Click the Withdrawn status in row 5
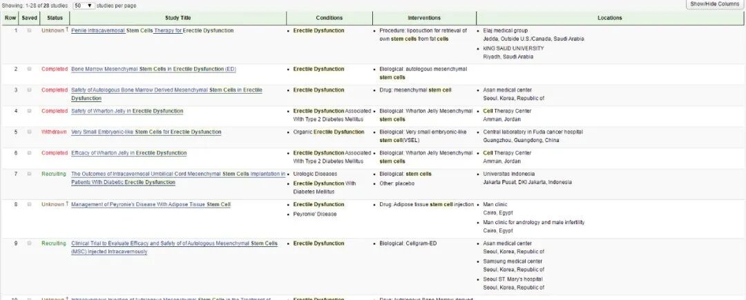The height and width of the screenshot is (300, 746). [x=55, y=132]
